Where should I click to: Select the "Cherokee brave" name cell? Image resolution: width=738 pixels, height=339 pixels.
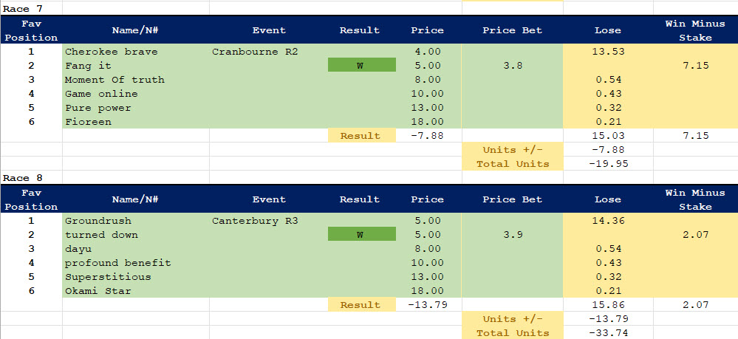[111, 52]
